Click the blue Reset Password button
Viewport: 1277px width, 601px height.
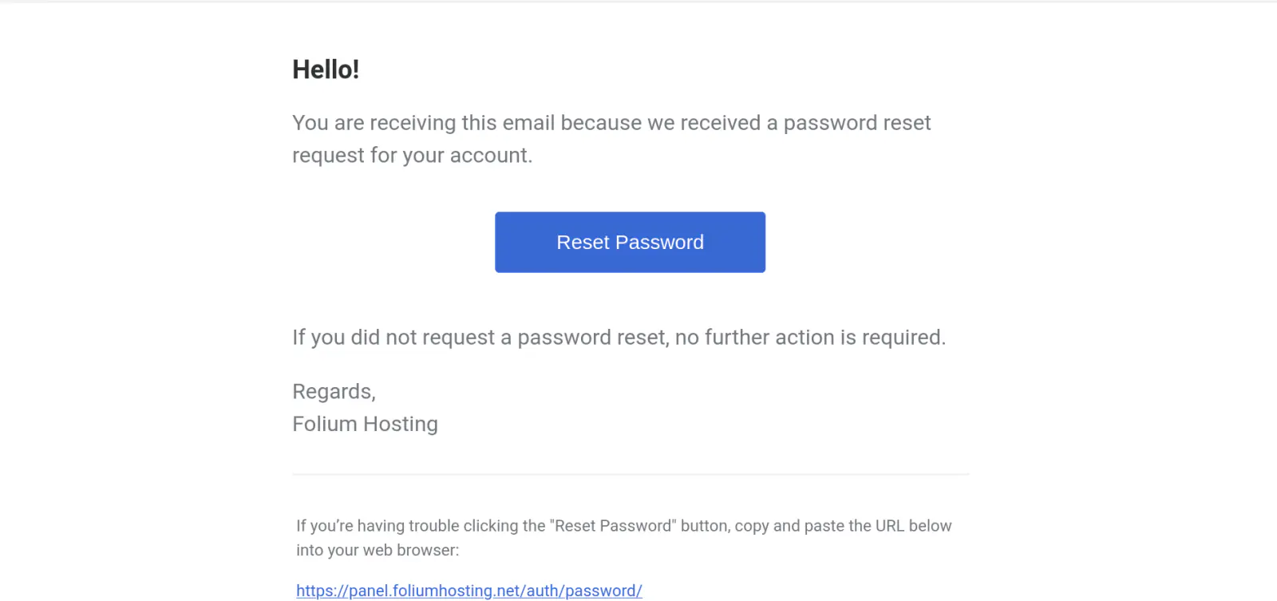click(630, 242)
